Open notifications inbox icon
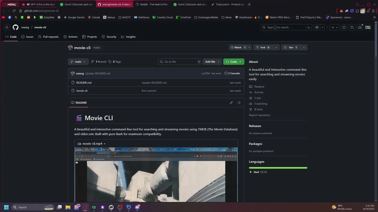This screenshot has width=378, height=212. point(360,27)
